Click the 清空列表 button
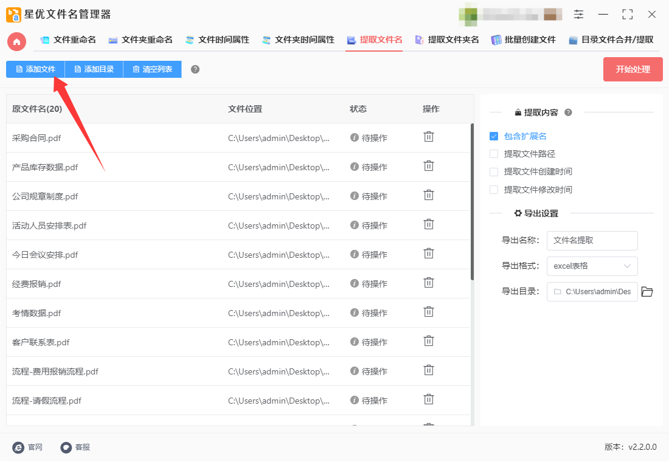 (x=152, y=69)
